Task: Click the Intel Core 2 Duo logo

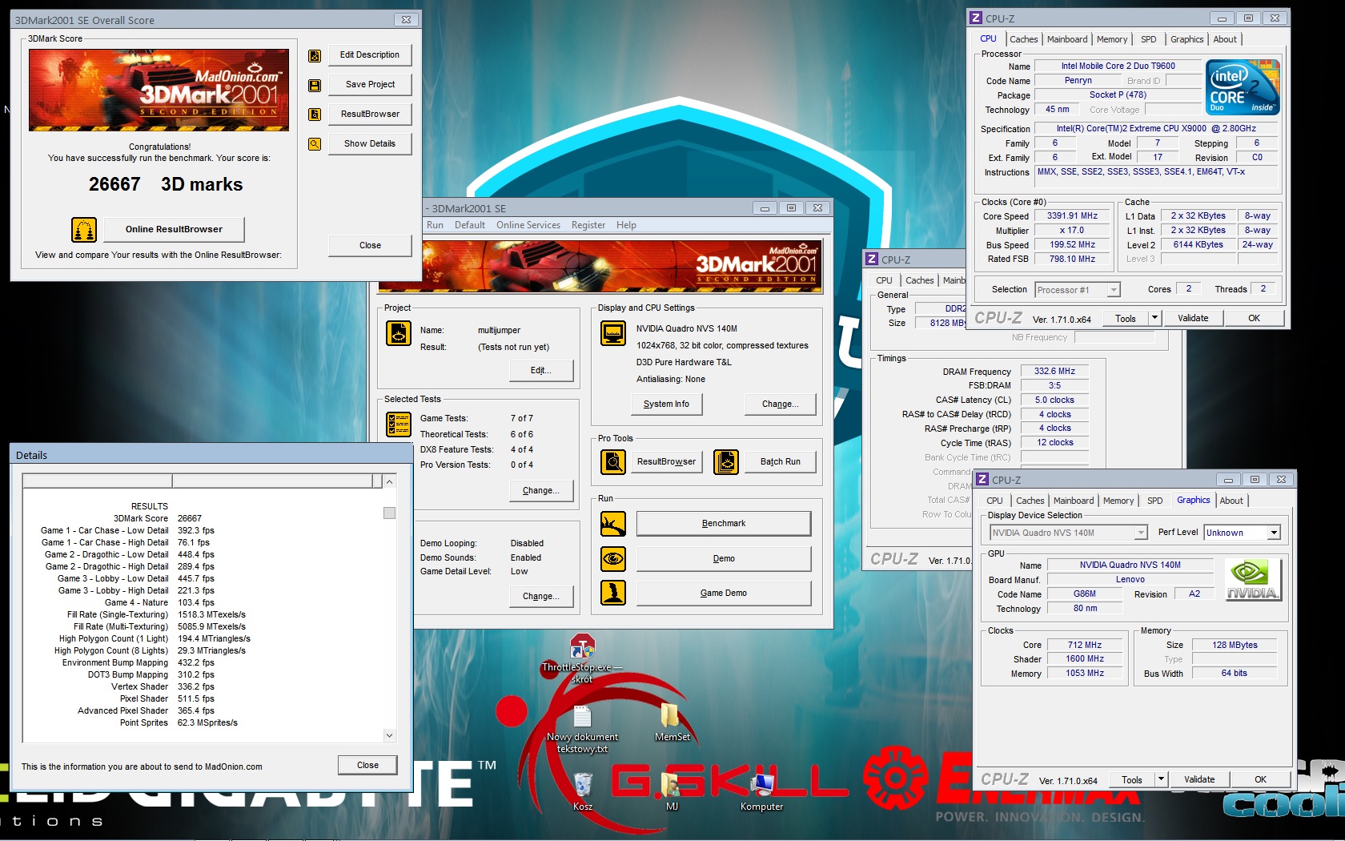Action: click(x=1243, y=87)
